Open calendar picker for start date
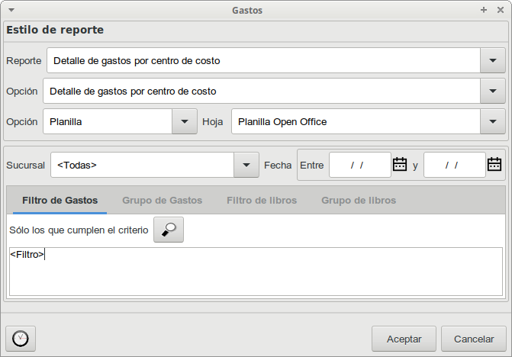The image size is (512, 357). [x=400, y=165]
